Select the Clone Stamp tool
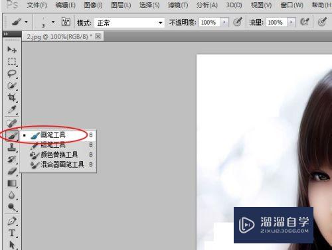Viewport: 332px width, 250px height. click(12, 147)
